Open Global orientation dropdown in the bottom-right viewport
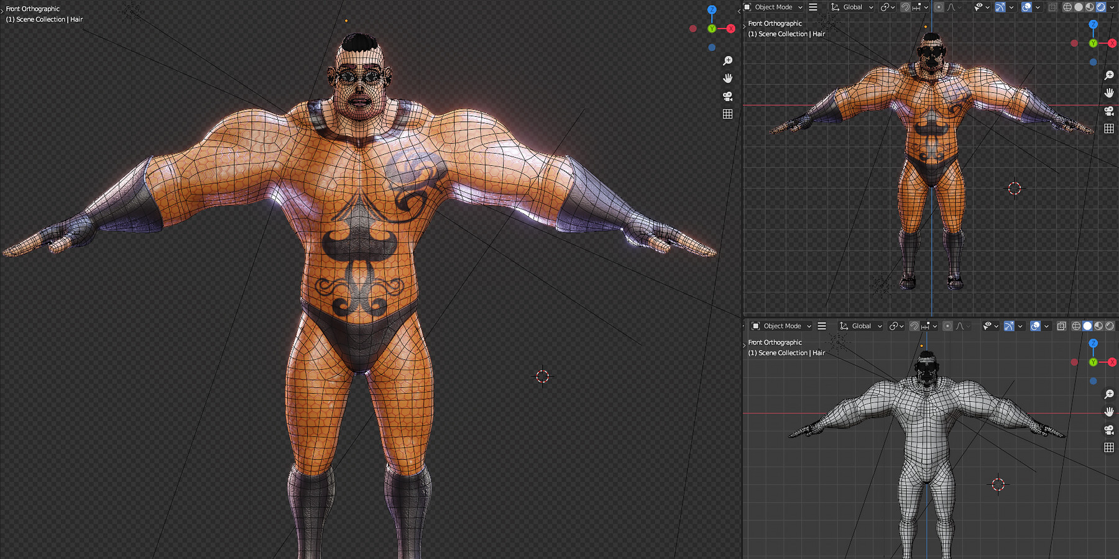 [x=861, y=326]
